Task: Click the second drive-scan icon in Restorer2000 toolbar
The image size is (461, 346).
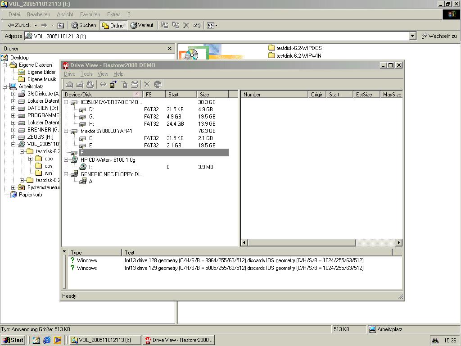Action: (80, 84)
